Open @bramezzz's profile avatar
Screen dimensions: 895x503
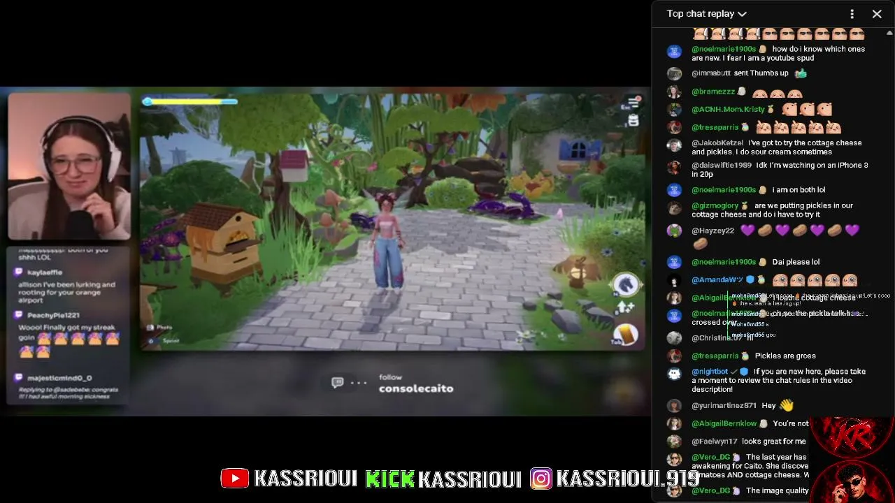point(674,92)
